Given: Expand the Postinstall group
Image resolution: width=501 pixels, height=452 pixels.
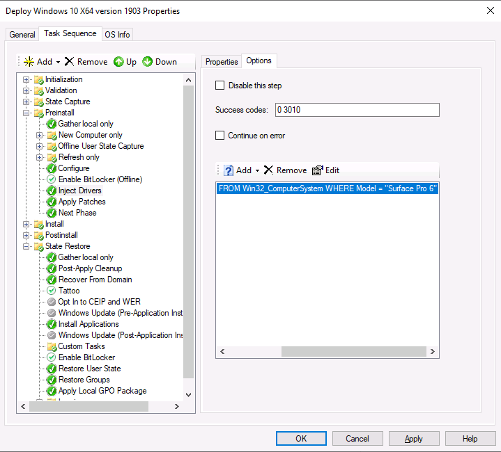Looking at the screenshot, I should click(x=26, y=235).
